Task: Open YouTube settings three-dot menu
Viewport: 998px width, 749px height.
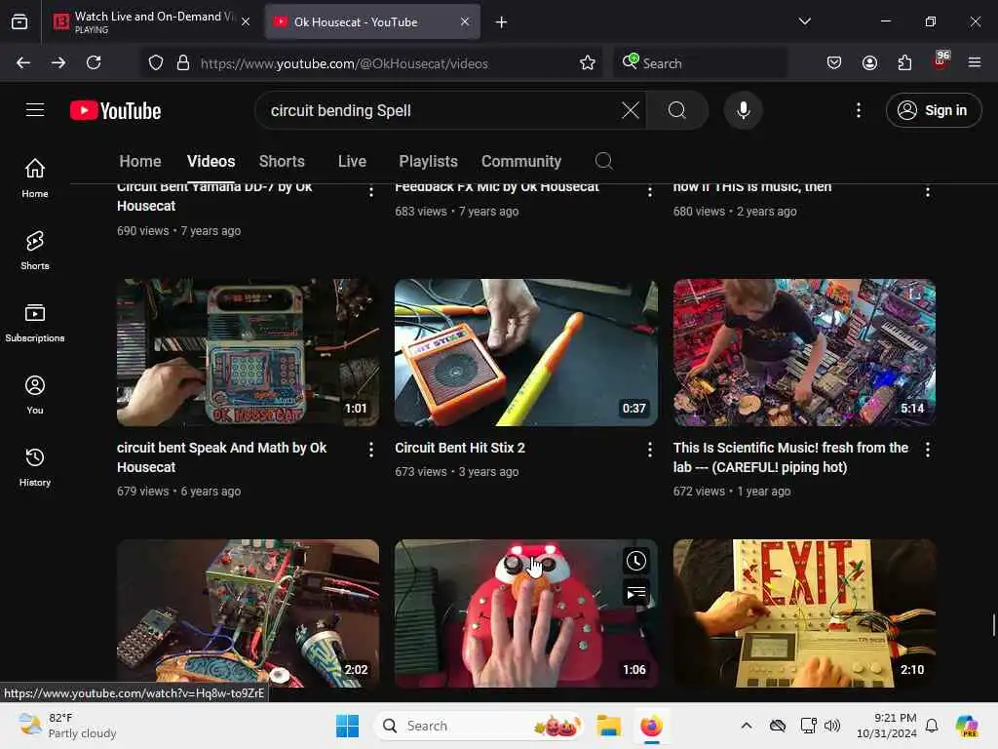Action: pyautogui.click(x=858, y=110)
